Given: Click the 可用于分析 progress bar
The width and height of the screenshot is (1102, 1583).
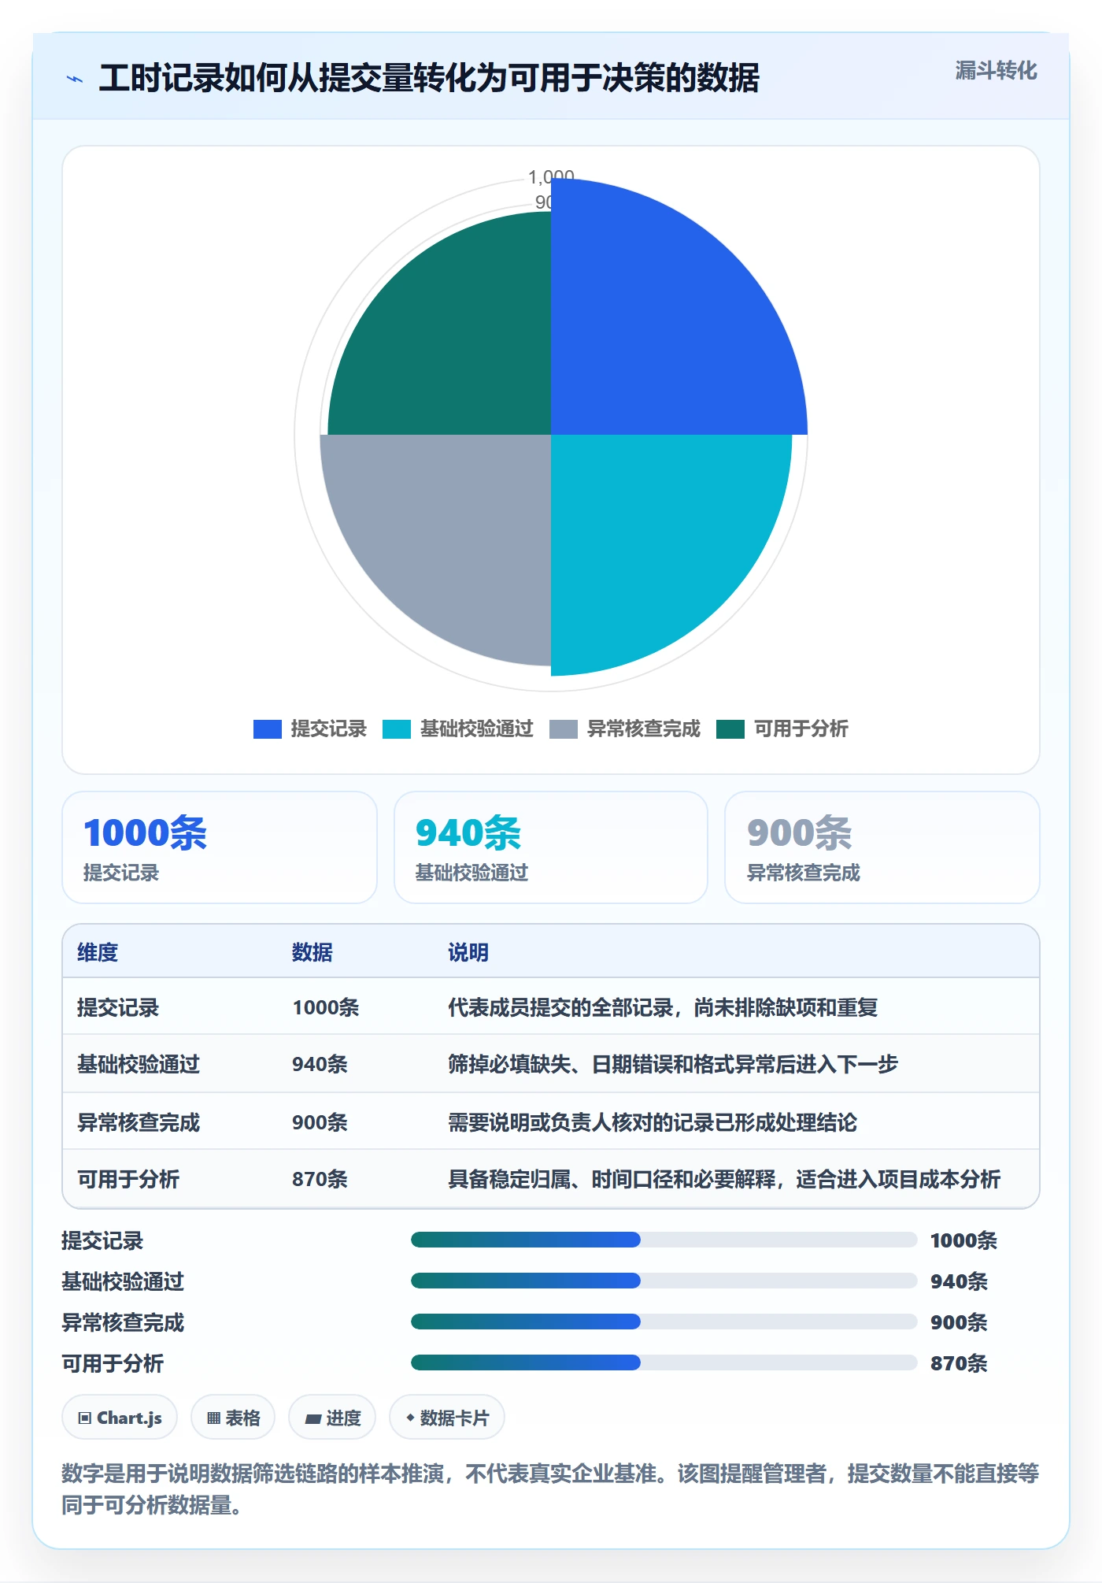Looking at the screenshot, I should click(664, 1362).
